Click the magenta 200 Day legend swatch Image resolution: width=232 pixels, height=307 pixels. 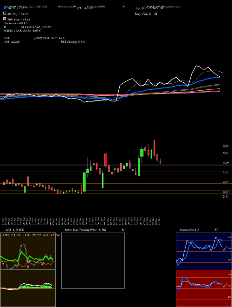5,19
